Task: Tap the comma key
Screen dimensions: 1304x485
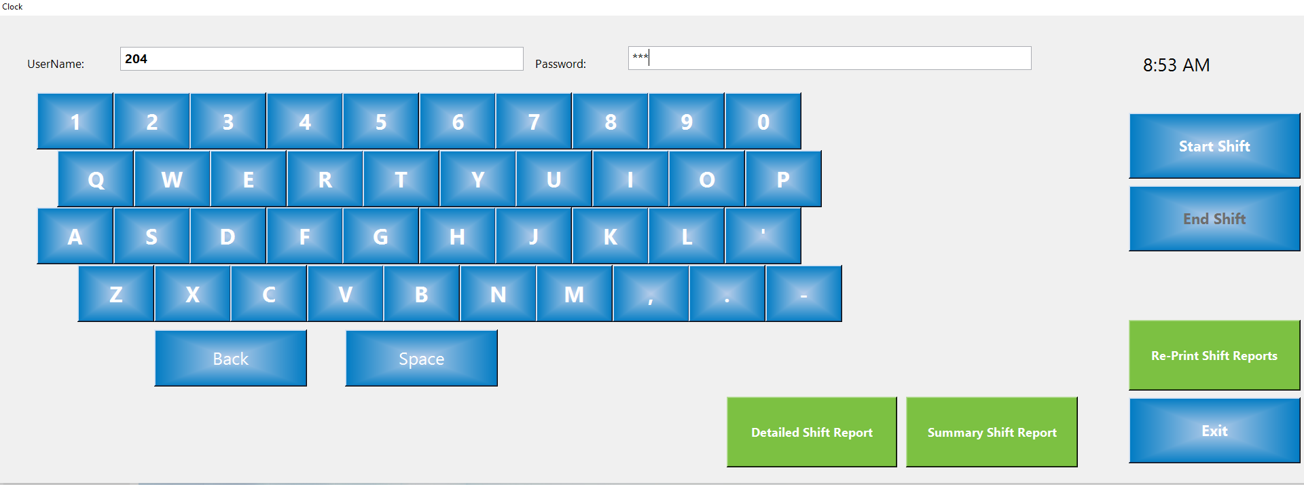Action: 651,294
